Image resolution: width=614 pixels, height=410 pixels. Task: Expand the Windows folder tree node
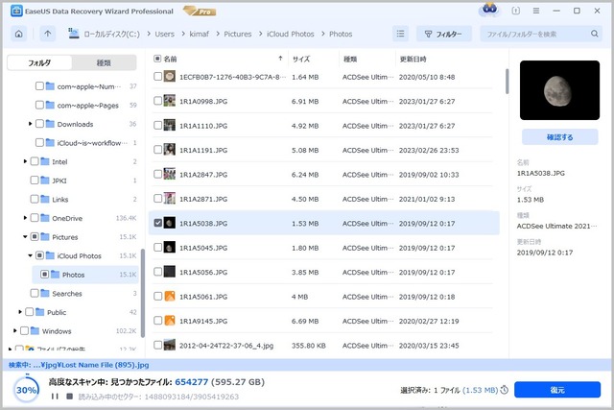coord(15,331)
